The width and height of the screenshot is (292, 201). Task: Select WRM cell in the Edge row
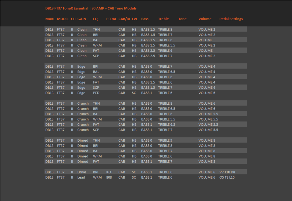[97, 77]
